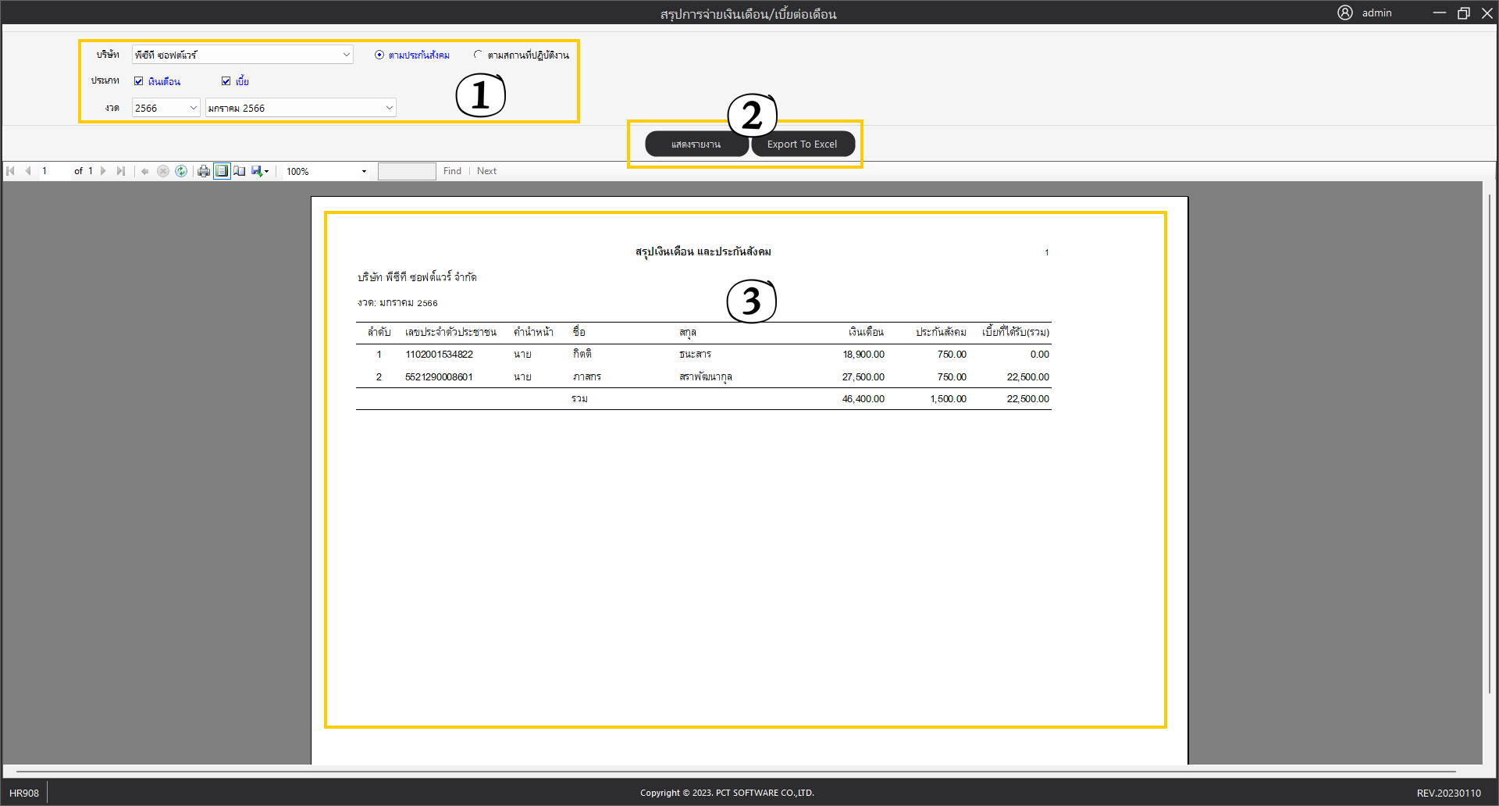The width and height of the screenshot is (1499, 806).
Task: Jump to last page of report
Action: [121, 171]
